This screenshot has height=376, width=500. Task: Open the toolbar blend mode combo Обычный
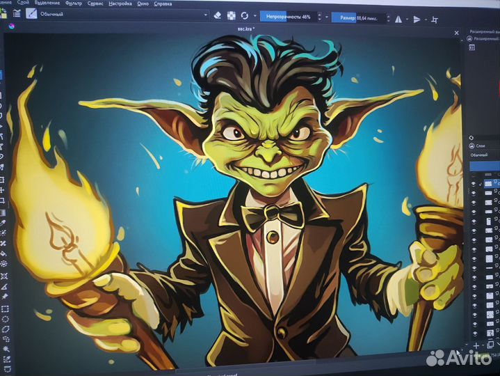pyautogui.click(x=123, y=15)
